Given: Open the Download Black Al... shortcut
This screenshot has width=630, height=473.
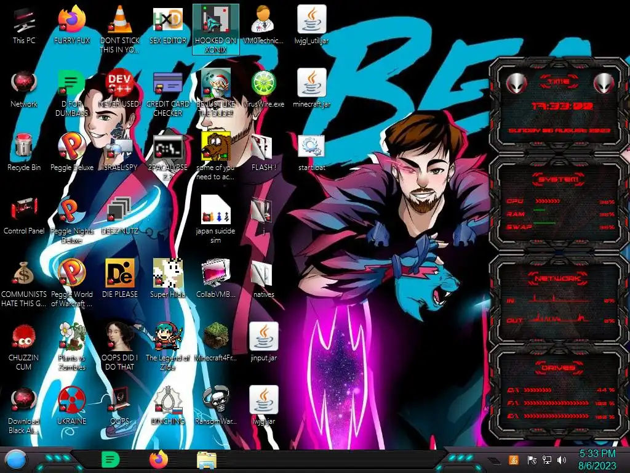Looking at the screenshot, I should pyautogui.click(x=24, y=410).
